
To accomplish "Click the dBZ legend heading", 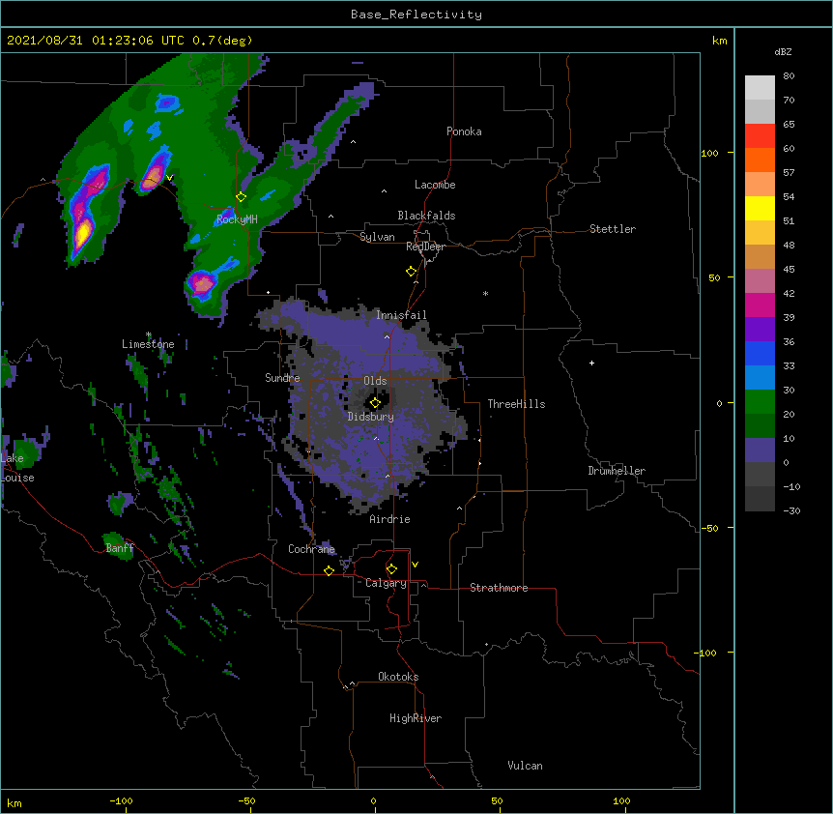I will pyautogui.click(x=783, y=51).
